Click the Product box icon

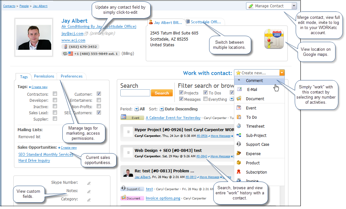click(239, 163)
